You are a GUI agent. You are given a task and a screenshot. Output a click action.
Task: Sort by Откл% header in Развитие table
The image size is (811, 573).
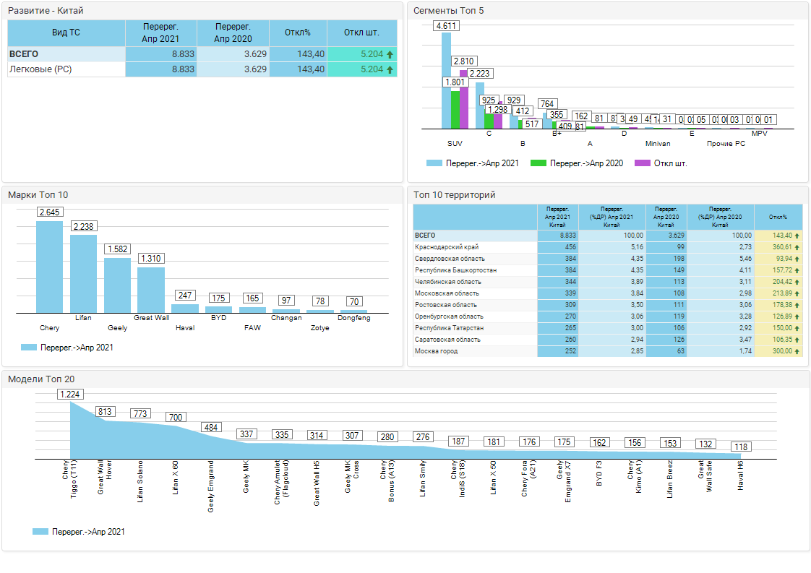pyautogui.click(x=298, y=33)
